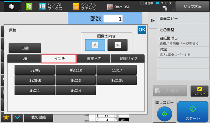Open 両面コピー setting
Image resolution: width=210 pixels, height=123 pixels.
[183, 18]
